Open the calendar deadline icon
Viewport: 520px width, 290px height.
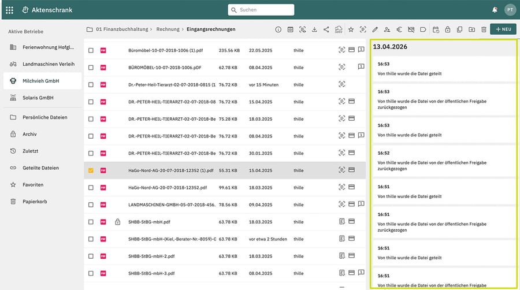436,29
